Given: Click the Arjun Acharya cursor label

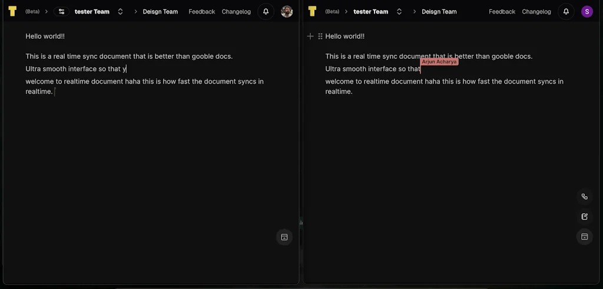Looking at the screenshot, I should [x=439, y=61].
